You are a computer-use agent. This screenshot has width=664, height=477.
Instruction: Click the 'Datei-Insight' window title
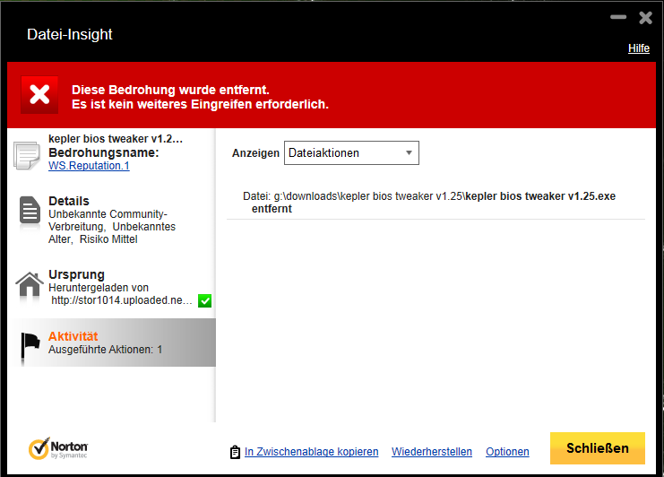pos(70,34)
